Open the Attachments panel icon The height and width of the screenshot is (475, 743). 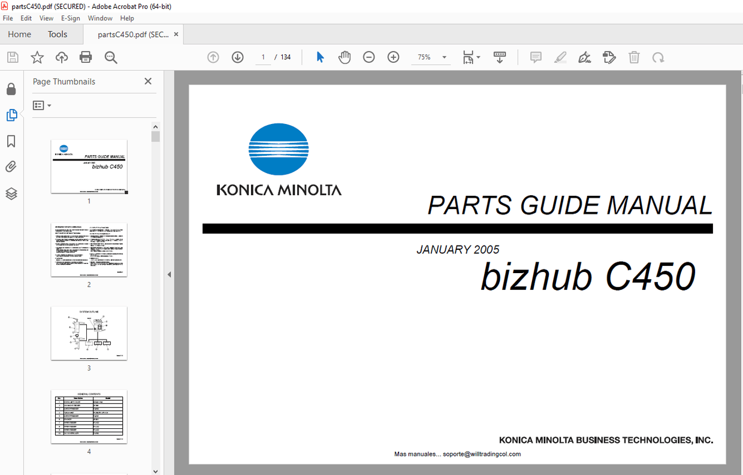pyautogui.click(x=11, y=167)
